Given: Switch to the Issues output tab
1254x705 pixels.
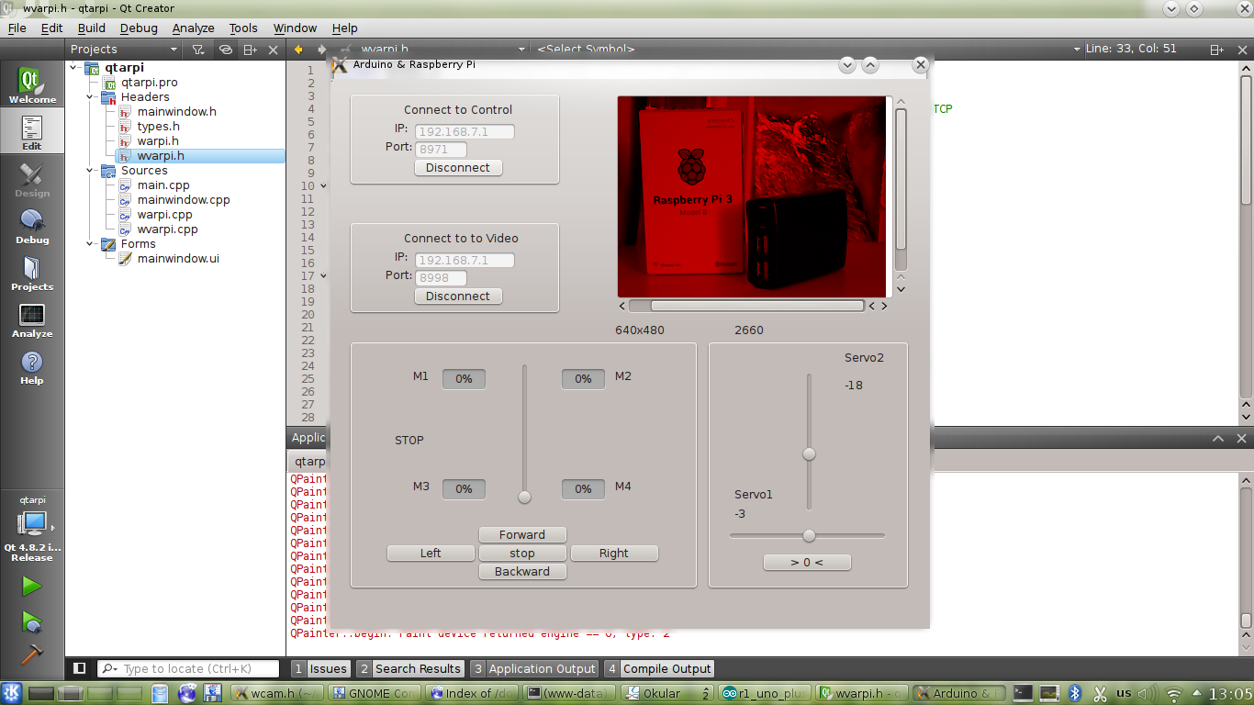Looking at the screenshot, I should click(x=320, y=669).
